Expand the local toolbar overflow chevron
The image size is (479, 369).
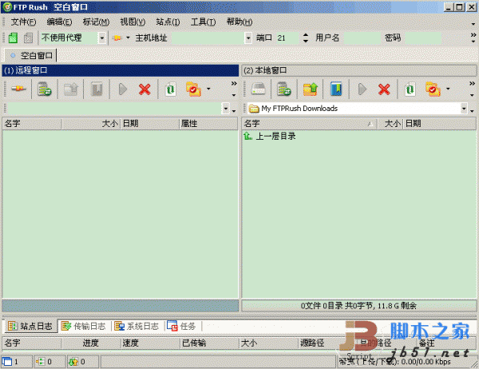pyautogui.click(x=472, y=83)
